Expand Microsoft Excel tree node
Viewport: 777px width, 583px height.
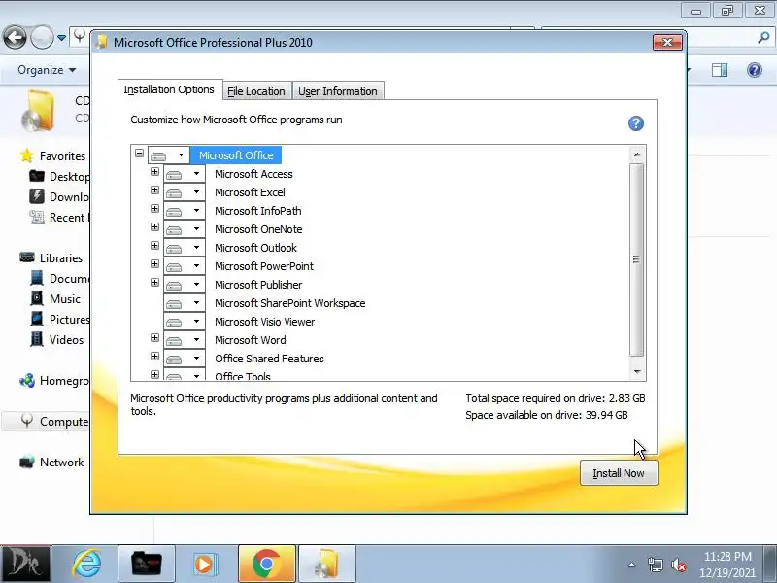[x=154, y=190]
